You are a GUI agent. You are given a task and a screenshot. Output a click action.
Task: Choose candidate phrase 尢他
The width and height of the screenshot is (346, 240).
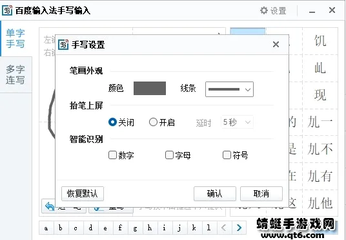(320, 203)
